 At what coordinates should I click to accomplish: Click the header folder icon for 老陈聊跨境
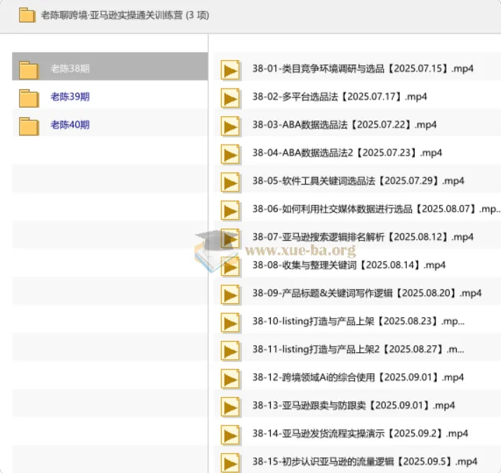tap(27, 15)
